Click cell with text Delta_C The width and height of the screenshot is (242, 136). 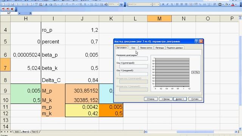click(x=53, y=77)
